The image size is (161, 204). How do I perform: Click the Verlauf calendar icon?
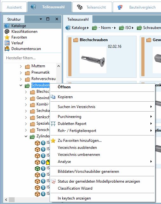pos(7,43)
